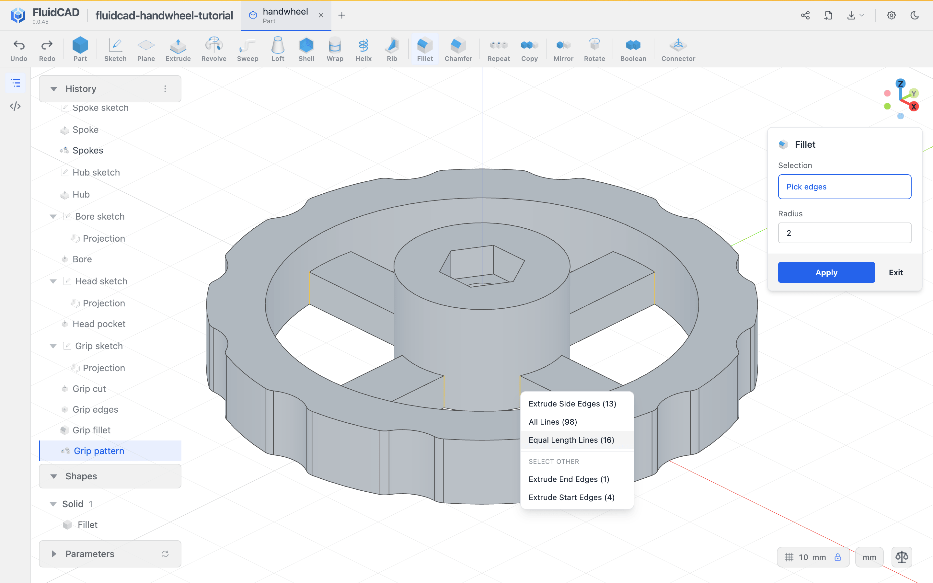
Task: Open the Repeat pattern tool
Action: pyautogui.click(x=499, y=49)
